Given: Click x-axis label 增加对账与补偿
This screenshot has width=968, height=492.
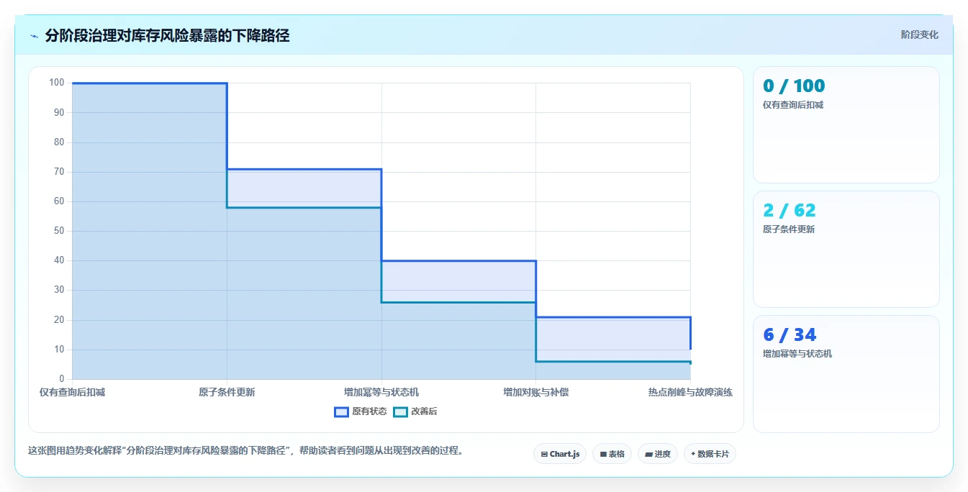Looking at the screenshot, I should [536, 392].
